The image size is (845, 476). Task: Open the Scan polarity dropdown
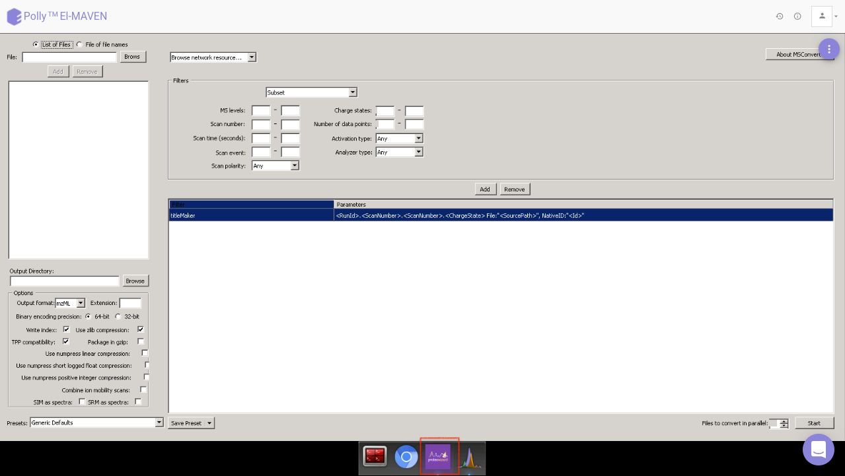276,166
